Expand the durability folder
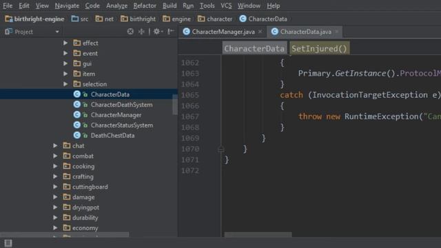Screen dimensions: 441x248 (55, 218)
